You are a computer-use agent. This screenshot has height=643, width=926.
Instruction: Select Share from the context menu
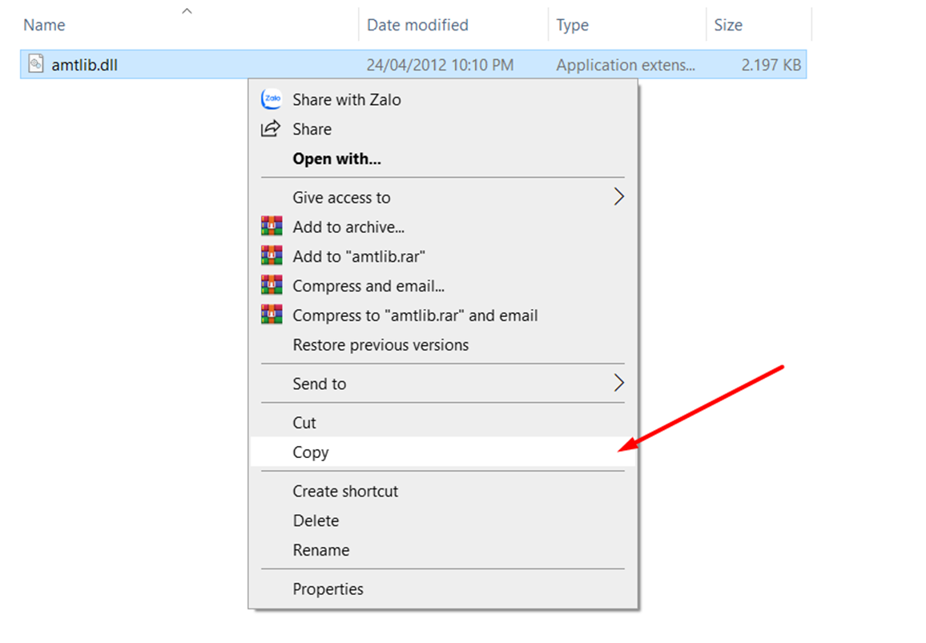coord(443,129)
